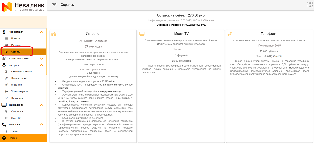Collapse the Телефония section chevron

click(41, 125)
